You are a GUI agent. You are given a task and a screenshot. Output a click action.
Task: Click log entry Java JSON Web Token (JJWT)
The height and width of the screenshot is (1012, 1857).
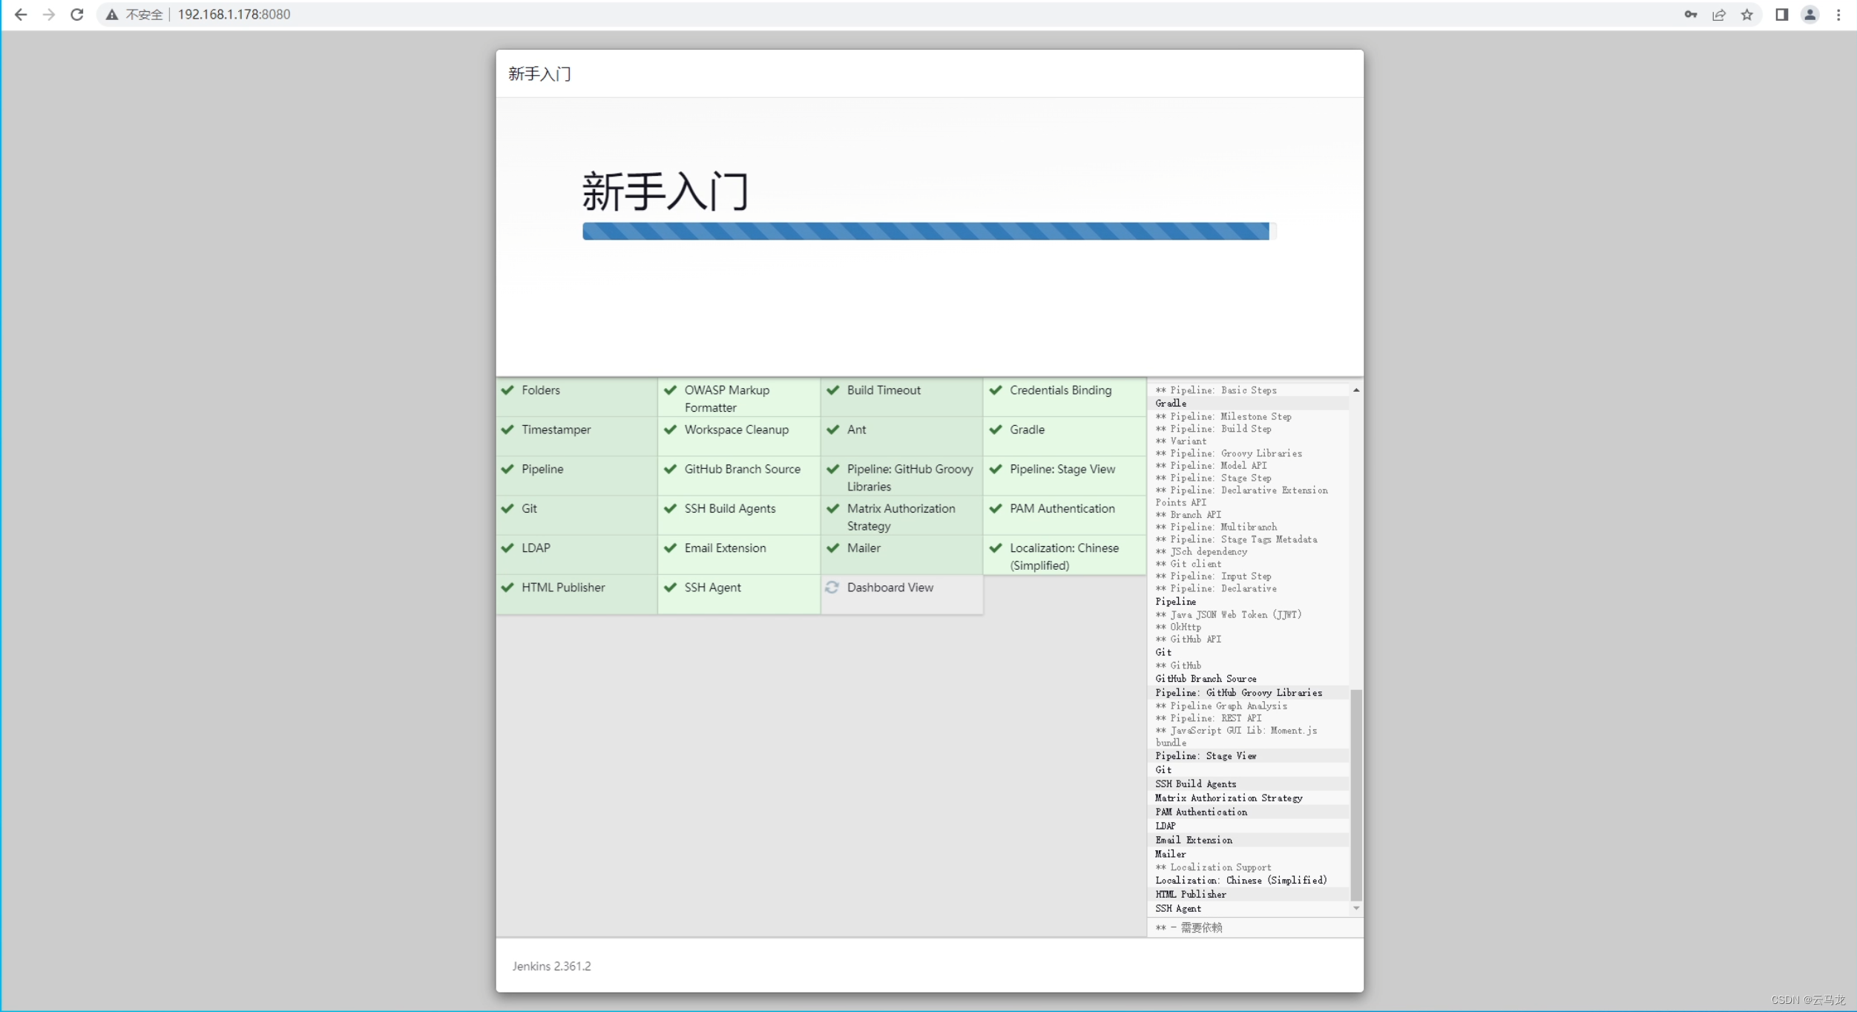(1229, 614)
